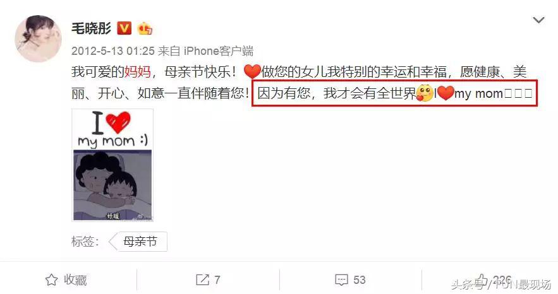The image size is (558, 294).
Task: Click the repost share icon
Action: pyautogui.click(x=202, y=279)
